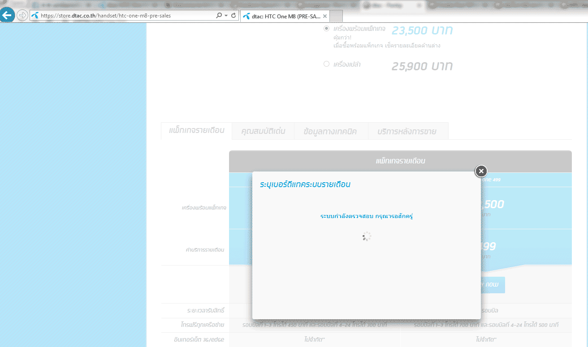This screenshot has height=347, width=588.
Task: Select the เครื่องเปล่า radio button
Action: [326, 64]
